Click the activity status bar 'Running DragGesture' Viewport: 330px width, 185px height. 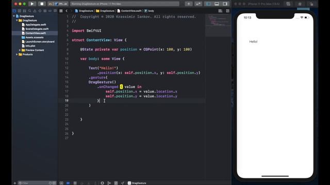coord(125,4)
